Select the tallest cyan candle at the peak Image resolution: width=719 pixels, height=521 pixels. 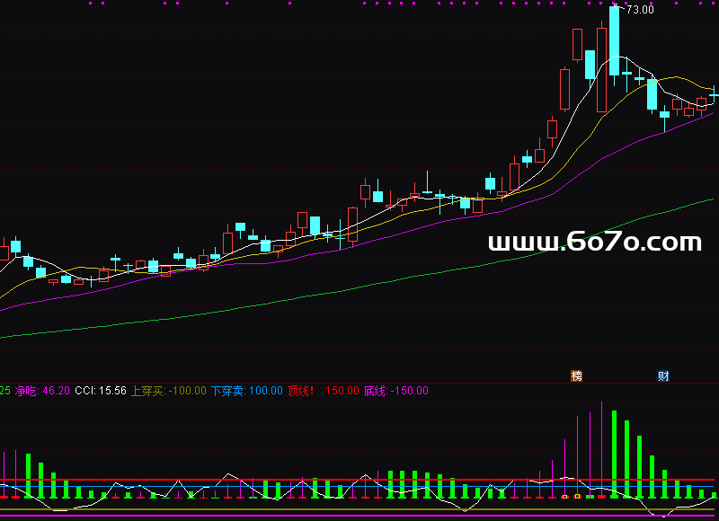[614, 40]
